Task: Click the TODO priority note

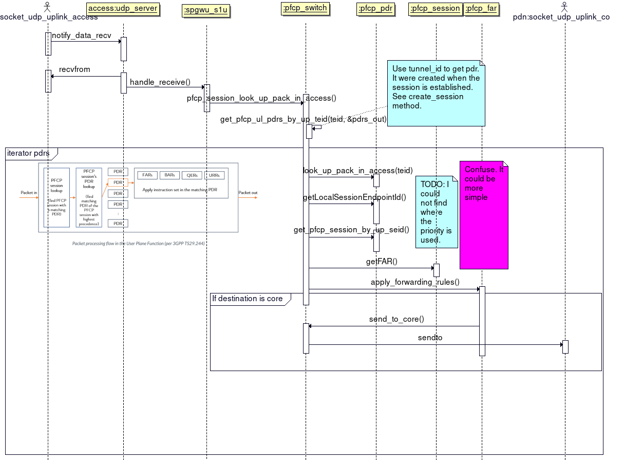Action: [436, 212]
